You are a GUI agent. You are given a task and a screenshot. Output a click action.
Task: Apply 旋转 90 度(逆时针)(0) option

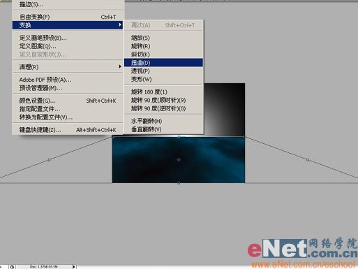(163, 108)
